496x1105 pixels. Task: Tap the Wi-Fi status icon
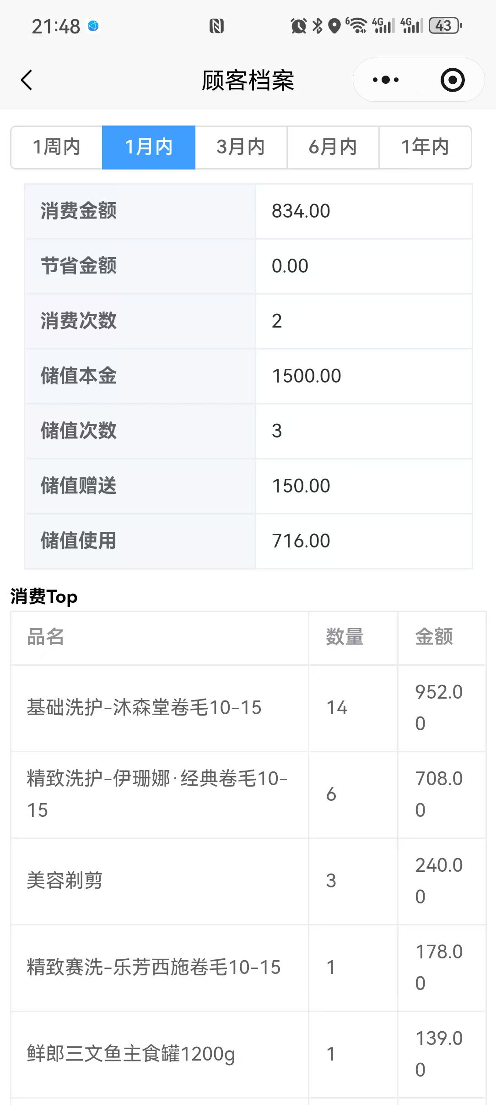[357, 26]
